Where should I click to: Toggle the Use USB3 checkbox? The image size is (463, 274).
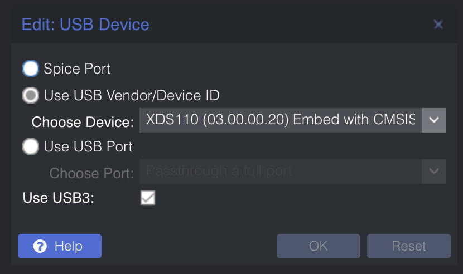click(x=148, y=198)
